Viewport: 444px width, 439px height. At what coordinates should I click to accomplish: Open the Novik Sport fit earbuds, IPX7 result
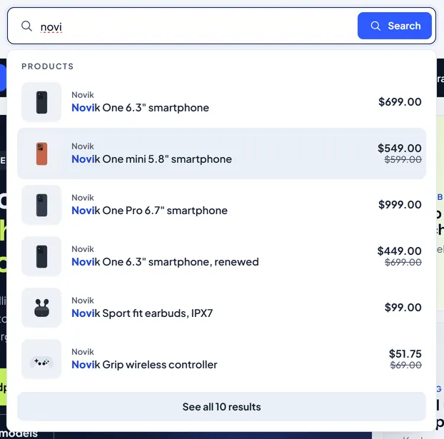coord(221,308)
